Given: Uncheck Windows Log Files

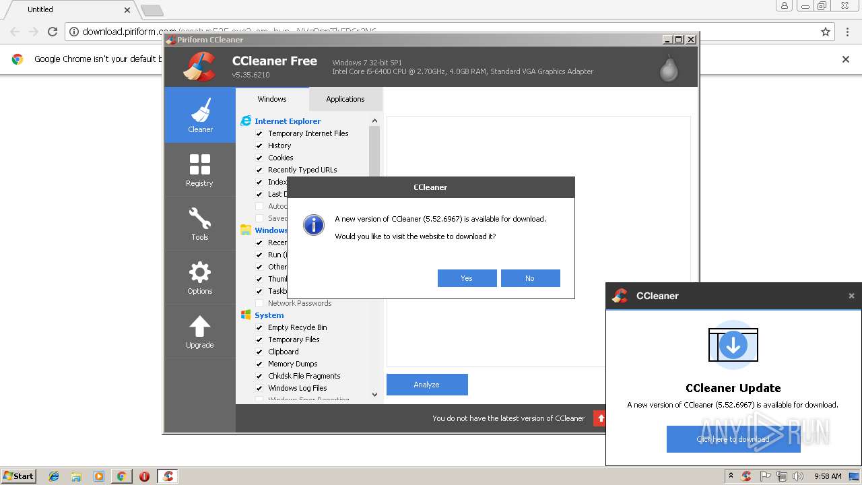Looking at the screenshot, I should (259, 388).
